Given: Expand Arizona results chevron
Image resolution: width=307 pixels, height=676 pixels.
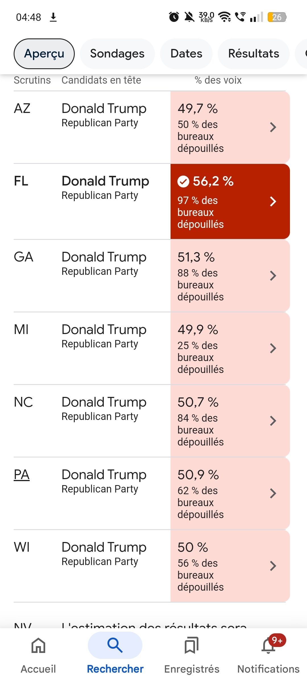Looking at the screenshot, I should coord(273,127).
